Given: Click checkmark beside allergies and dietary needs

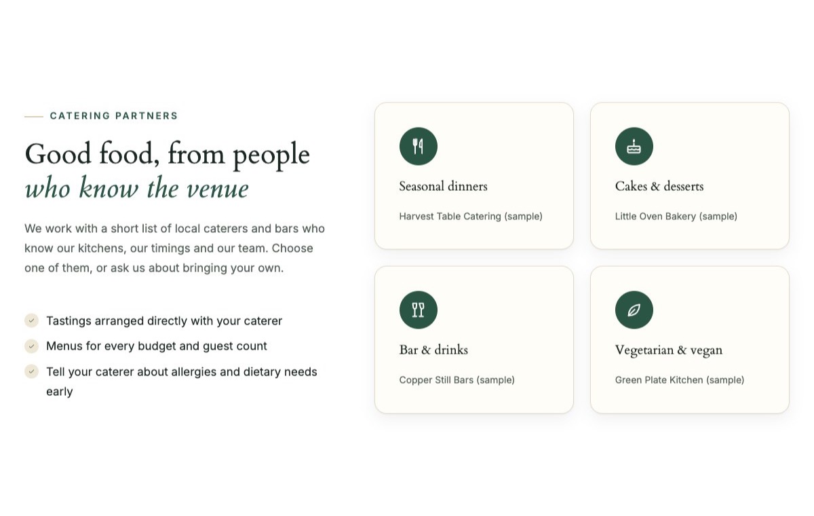Looking at the screenshot, I should coord(31,371).
